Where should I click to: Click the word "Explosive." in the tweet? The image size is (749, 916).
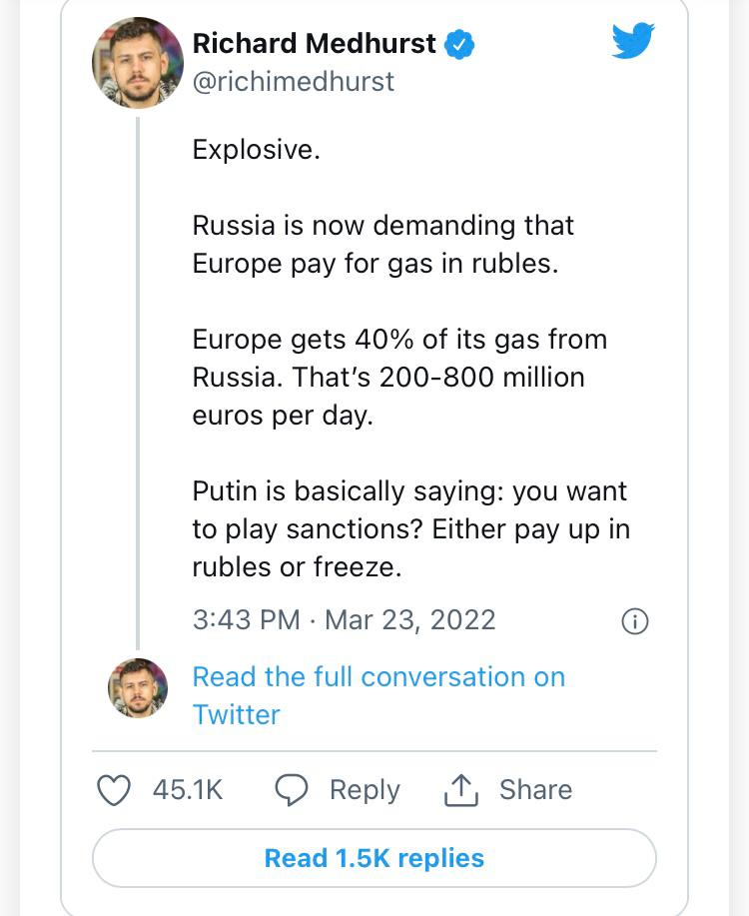(256, 150)
